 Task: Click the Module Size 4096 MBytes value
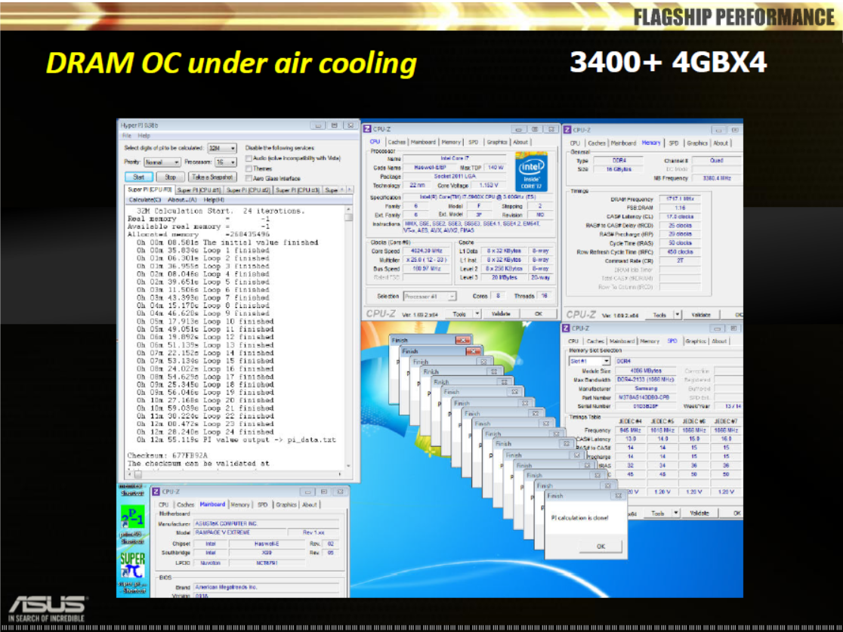click(647, 371)
